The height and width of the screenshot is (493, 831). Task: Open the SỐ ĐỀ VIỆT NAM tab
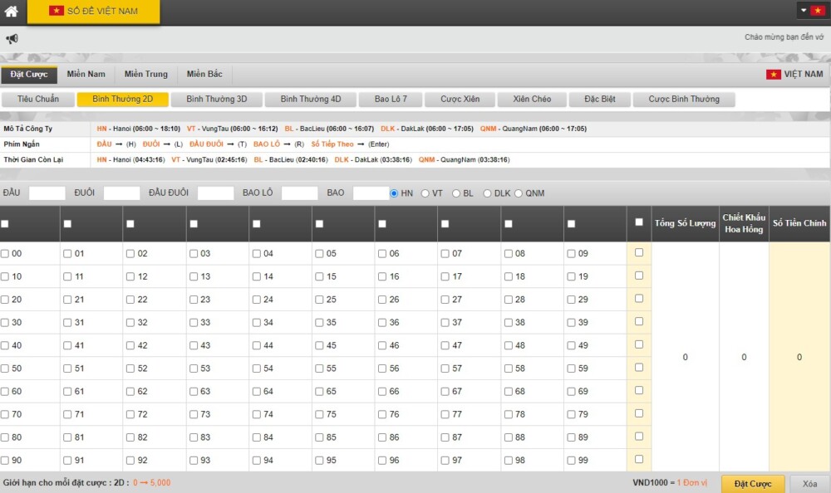tap(93, 12)
